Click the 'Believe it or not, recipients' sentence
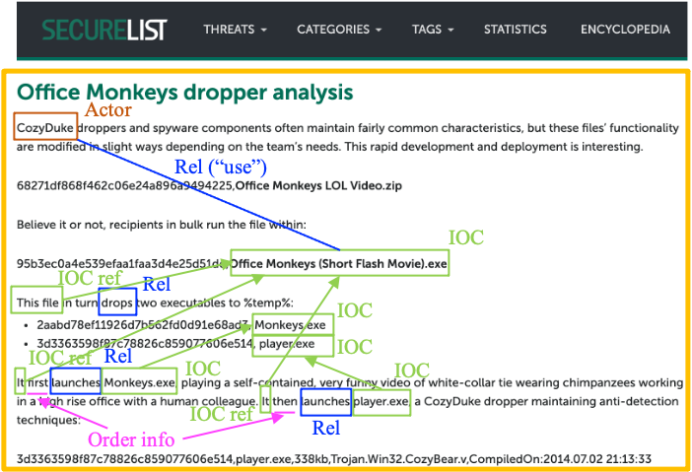 click(162, 225)
